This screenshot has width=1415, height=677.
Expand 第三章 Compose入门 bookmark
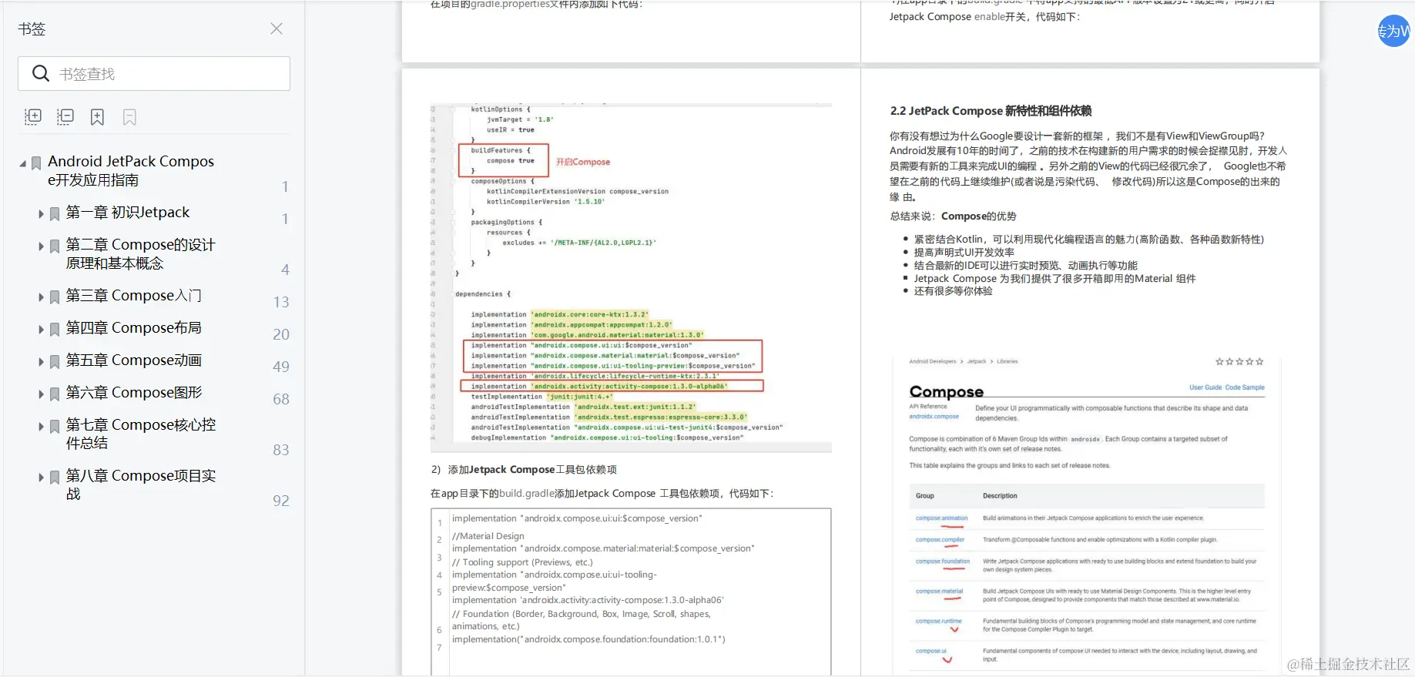tap(41, 297)
